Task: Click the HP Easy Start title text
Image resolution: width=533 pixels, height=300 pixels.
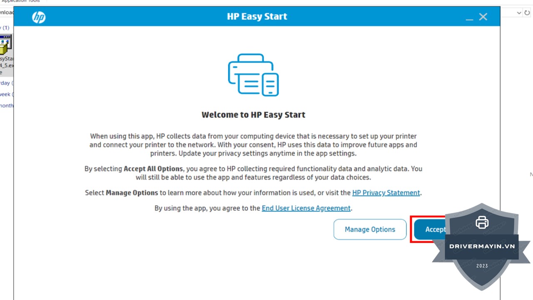Action: pyautogui.click(x=257, y=17)
